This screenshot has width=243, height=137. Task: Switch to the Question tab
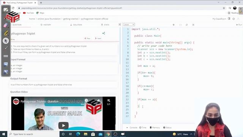coord(17,25)
